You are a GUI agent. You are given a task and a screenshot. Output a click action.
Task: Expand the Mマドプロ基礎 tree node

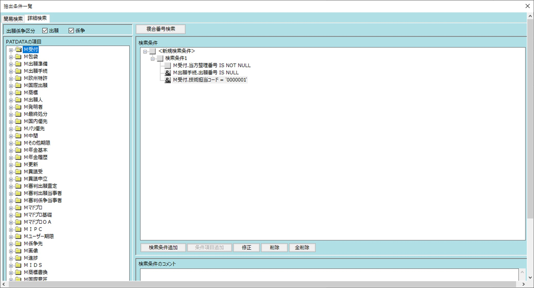[x=11, y=215]
